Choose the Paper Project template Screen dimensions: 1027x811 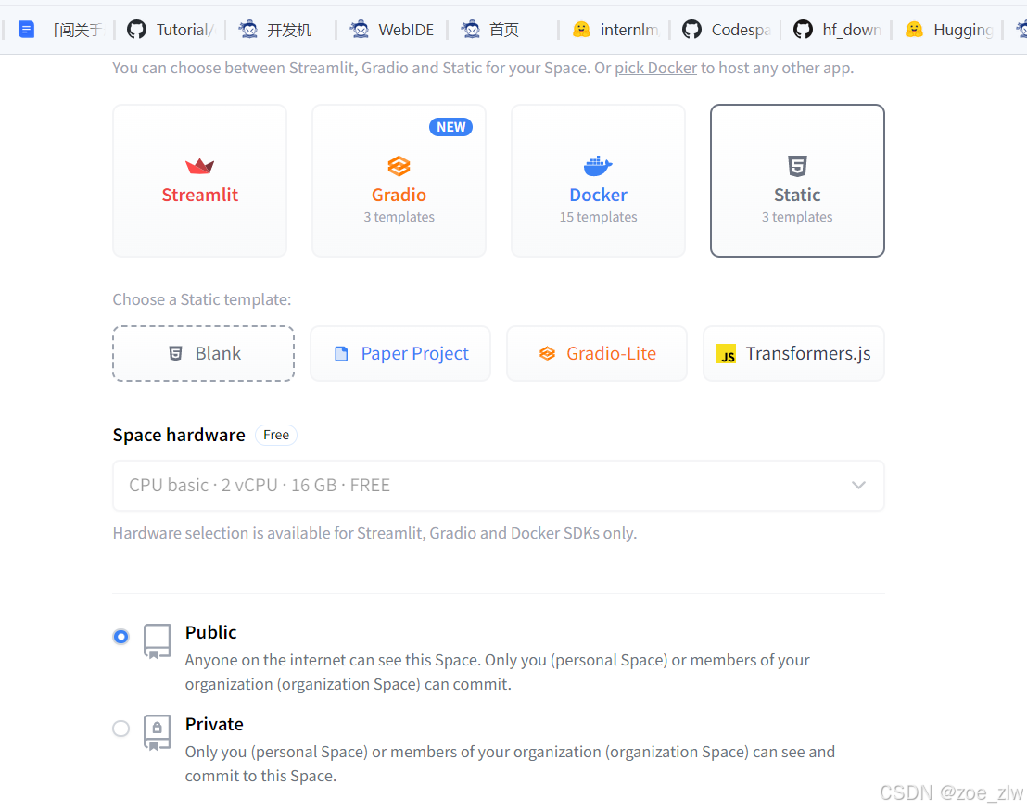coord(400,354)
